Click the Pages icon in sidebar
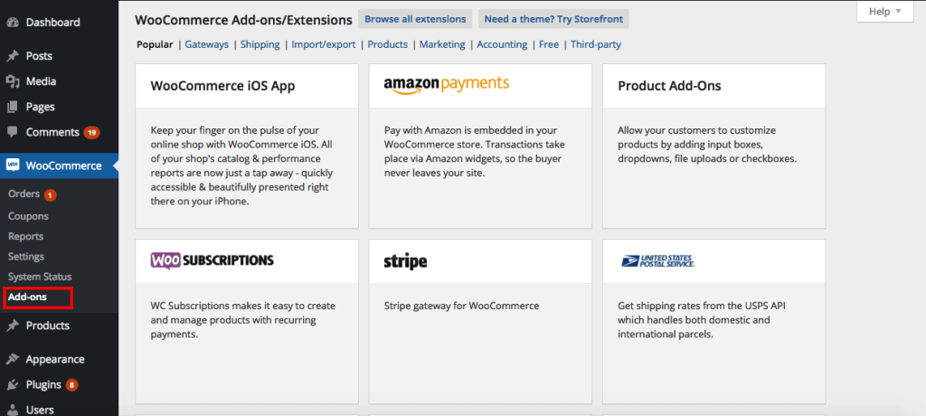 click(13, 107)
